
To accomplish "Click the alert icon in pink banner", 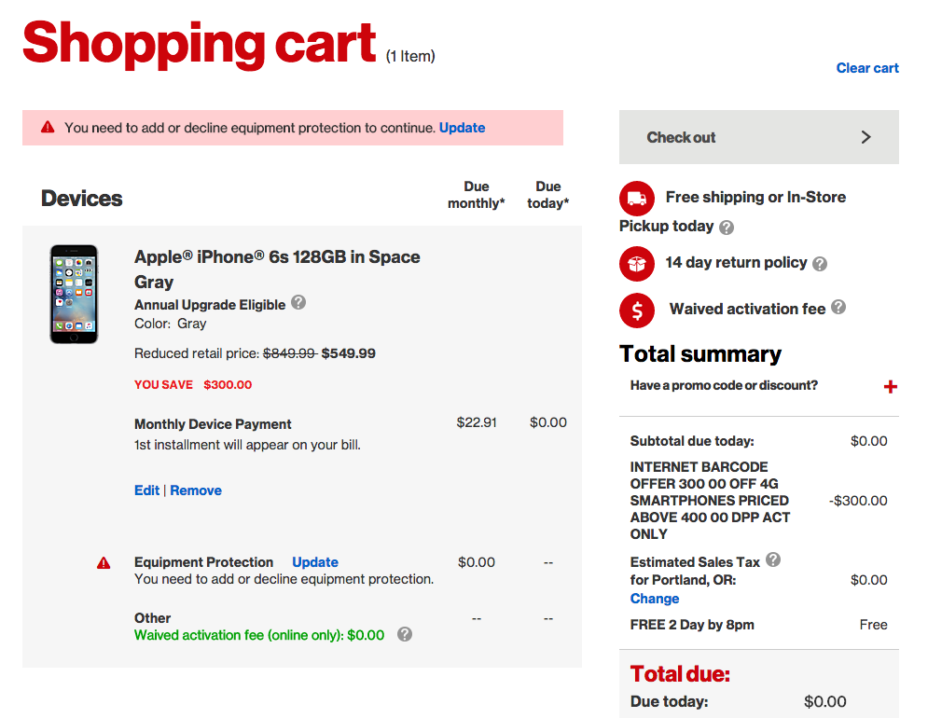I will pos(48,128).
